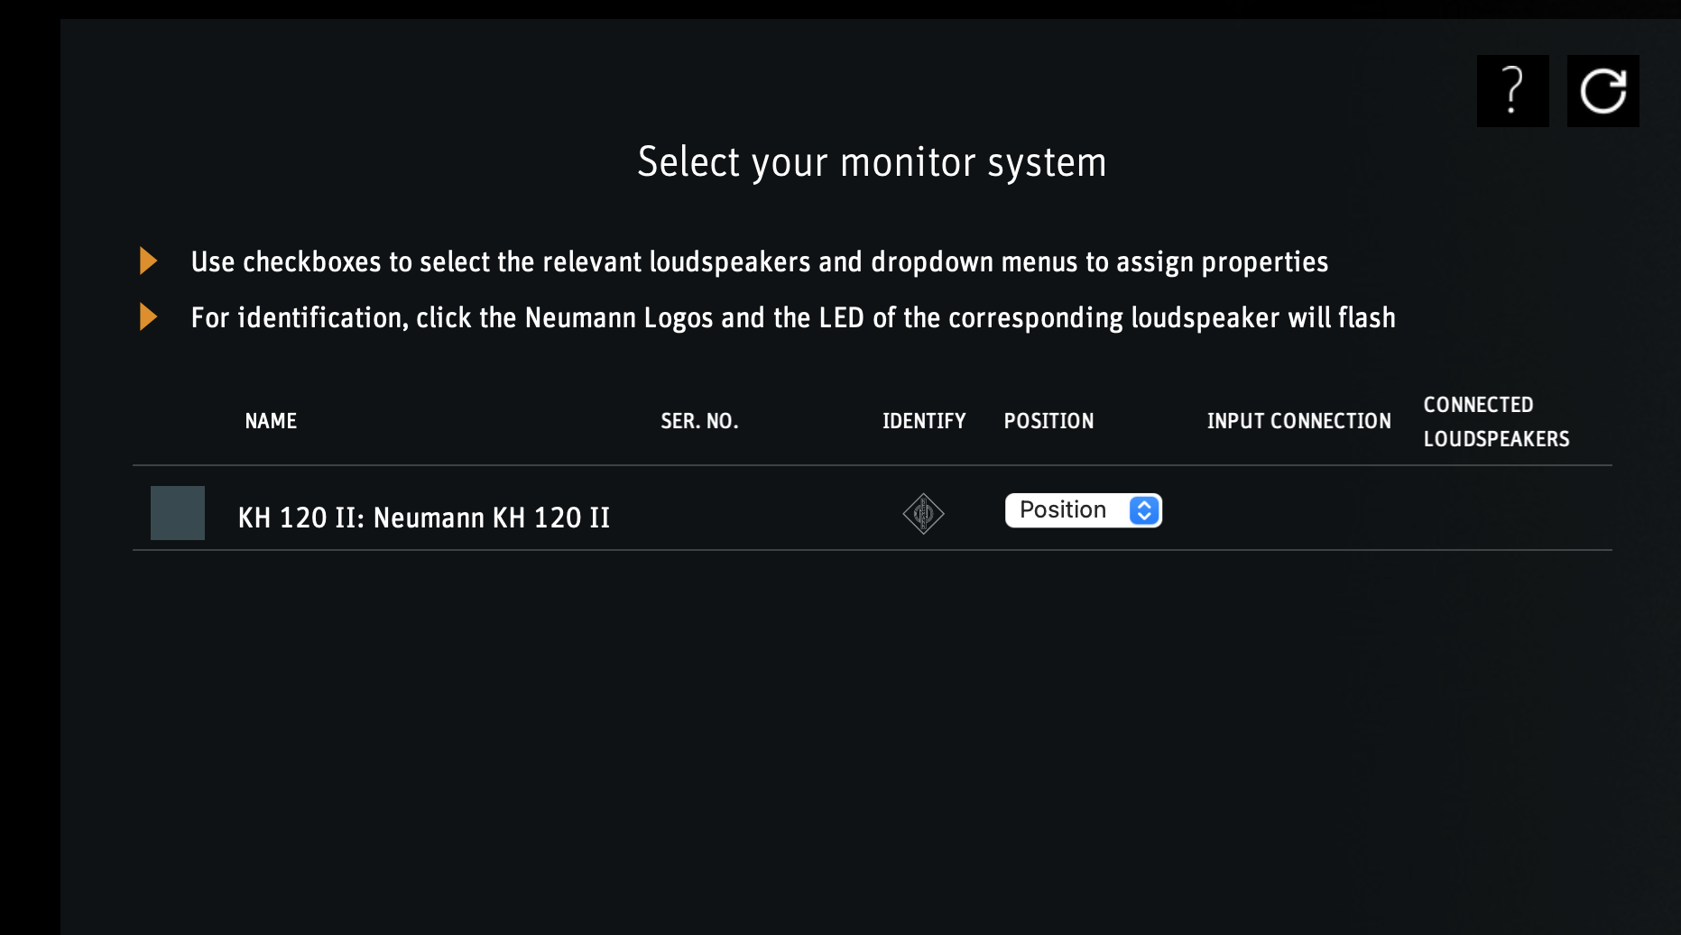Click the CONNECTED LOUDSPEAKERS column header
1681x935 pixels.
1496,422
